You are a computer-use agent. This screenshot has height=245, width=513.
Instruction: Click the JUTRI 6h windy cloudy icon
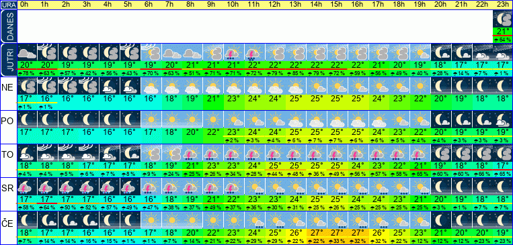[x=151, y=52]
